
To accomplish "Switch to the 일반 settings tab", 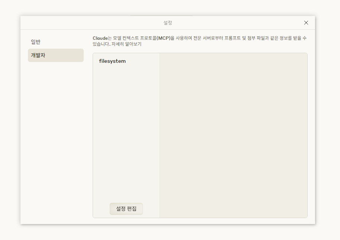I will point(56,42).
